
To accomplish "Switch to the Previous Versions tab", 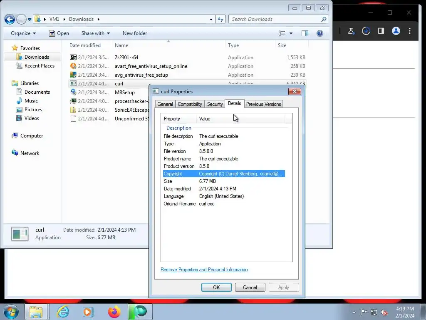I will pyautogui.click(x=263, y=104).
